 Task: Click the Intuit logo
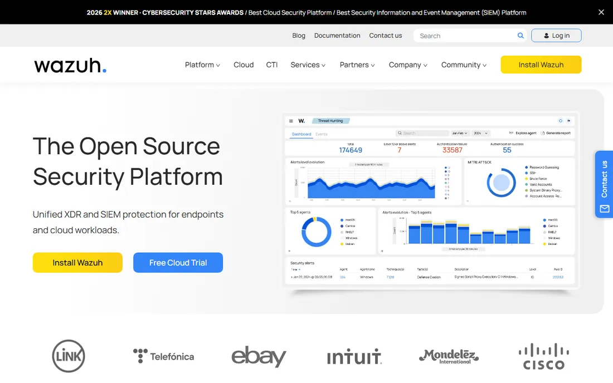[x=354, y=356]
